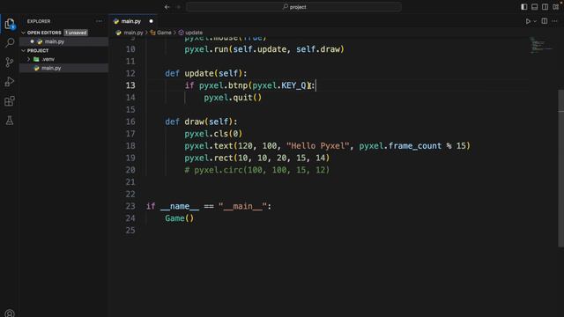Click the update method breadcrumb
This screenshot has height=317, width=564.
click(x=194, y=33)
